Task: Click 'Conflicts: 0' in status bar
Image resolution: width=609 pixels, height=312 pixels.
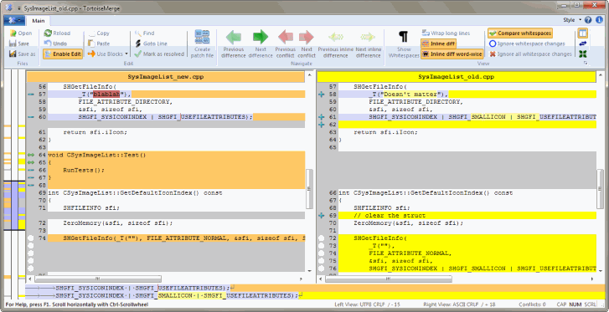Action: 532,304
